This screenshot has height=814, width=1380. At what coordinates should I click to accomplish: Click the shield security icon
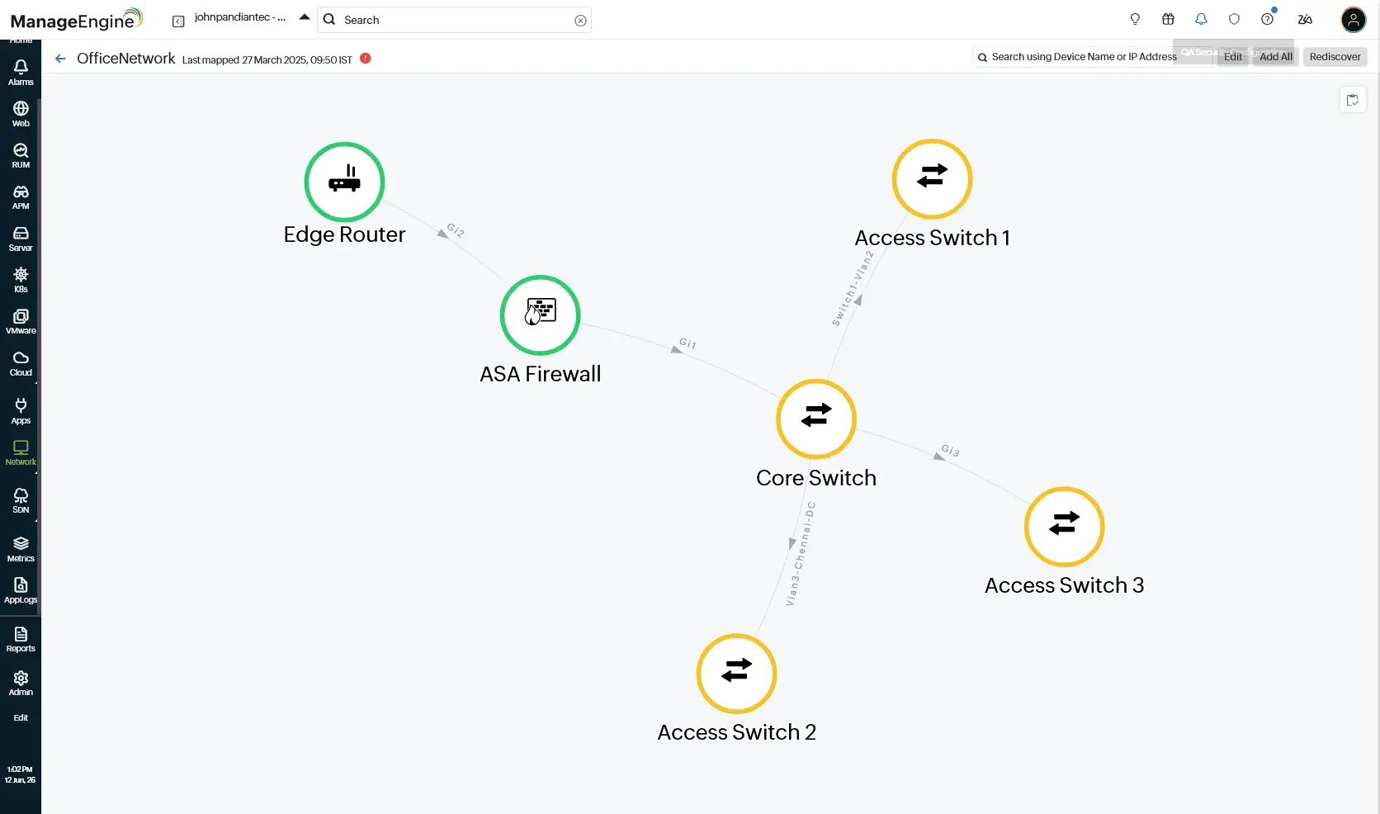[x=1234, y=19]
